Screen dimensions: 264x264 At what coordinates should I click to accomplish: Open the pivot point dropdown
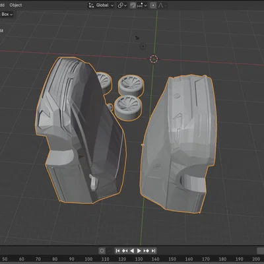click(x=122, y=5)
